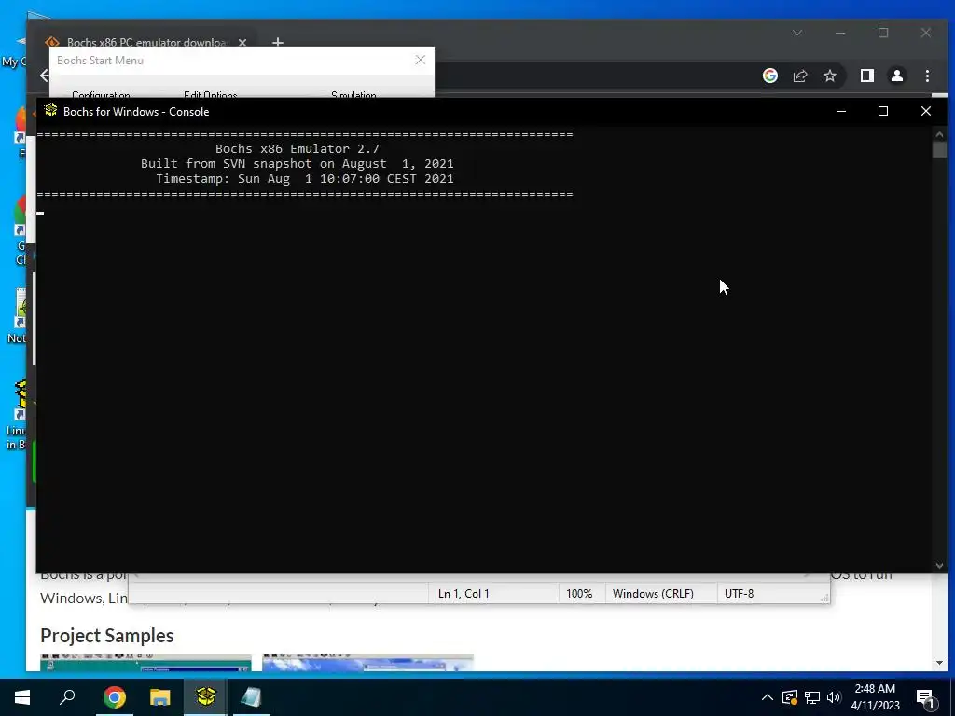Switch to Chrome from the taskbar

tap(115, 696)
